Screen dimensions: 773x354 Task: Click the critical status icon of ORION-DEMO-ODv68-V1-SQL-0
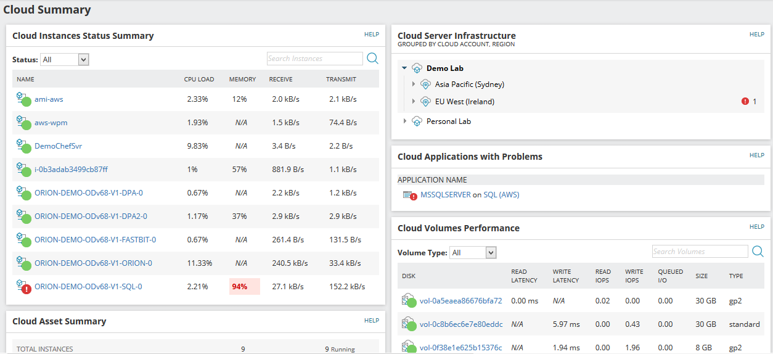(23, 287)
